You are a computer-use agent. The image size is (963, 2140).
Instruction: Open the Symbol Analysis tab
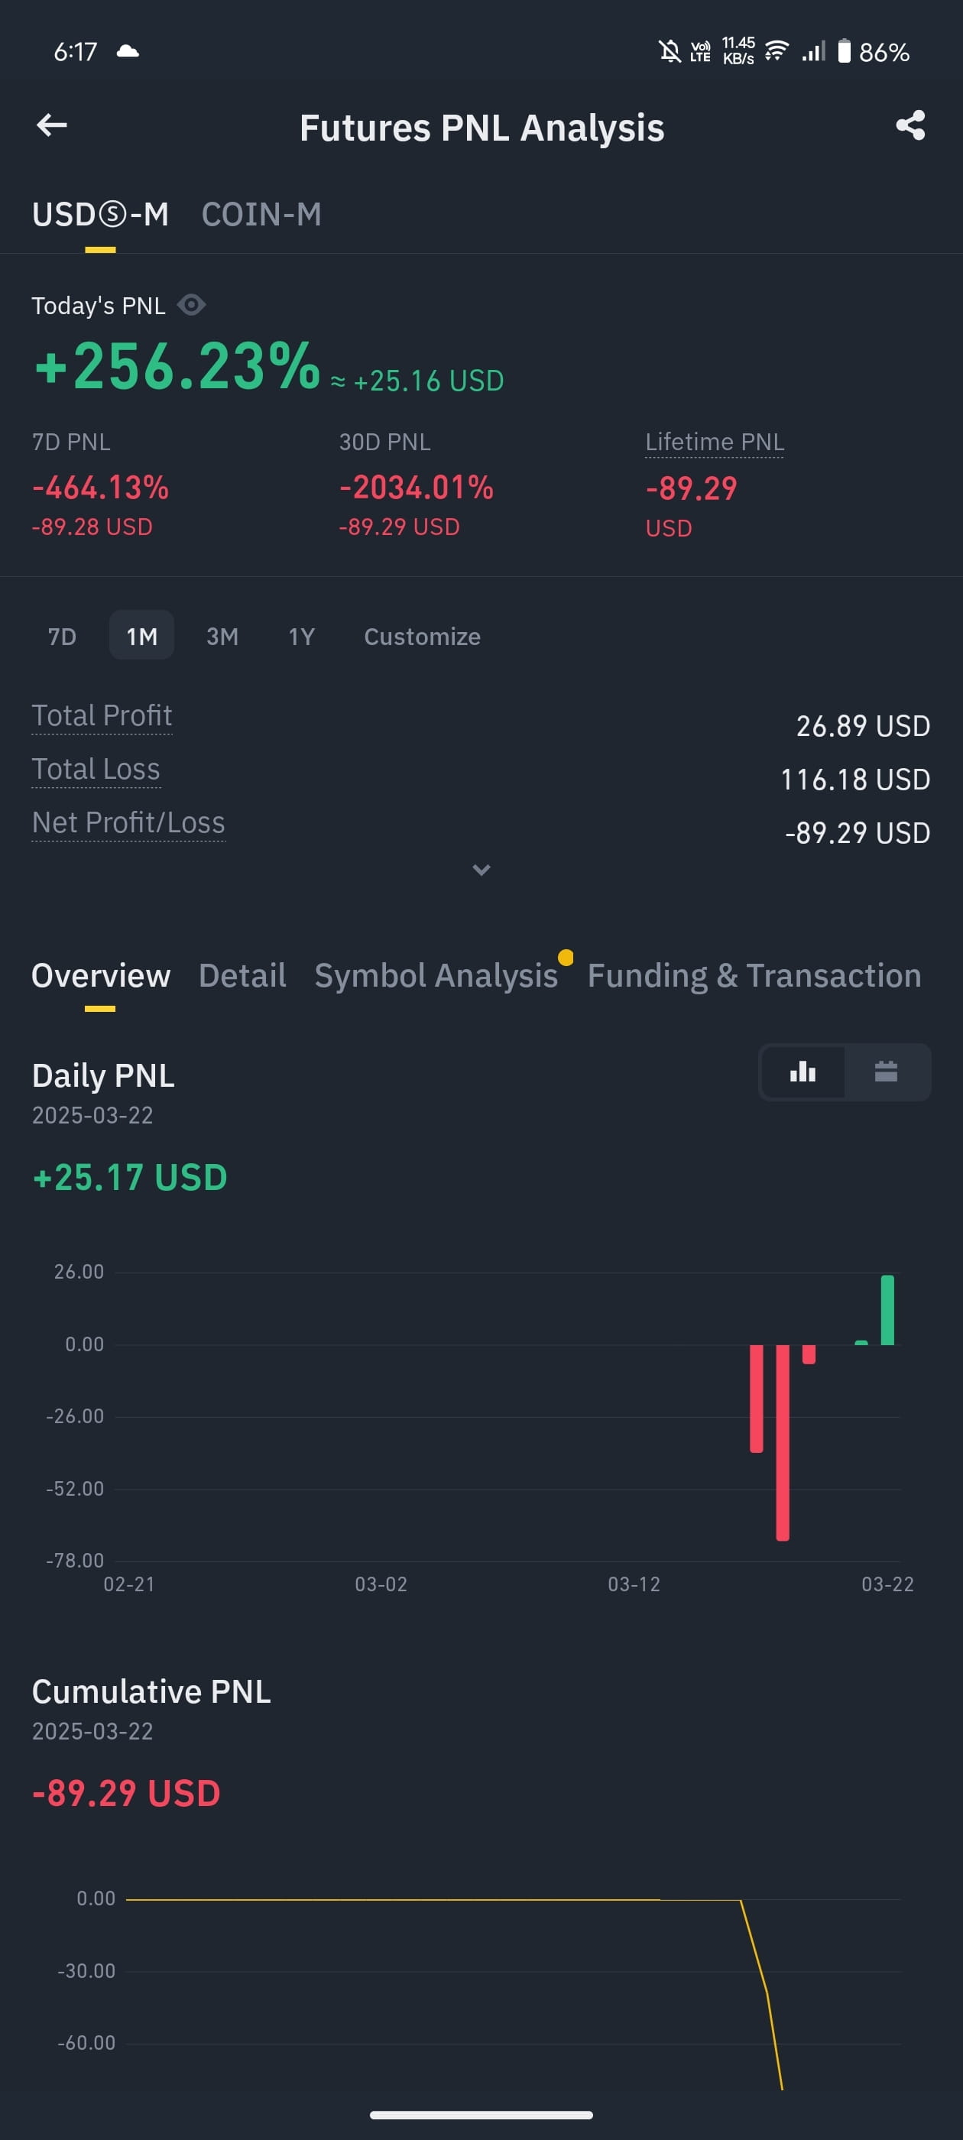[x=436, y=975]
